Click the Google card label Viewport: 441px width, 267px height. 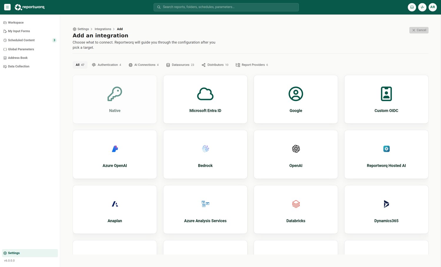(x=296, y=111)
